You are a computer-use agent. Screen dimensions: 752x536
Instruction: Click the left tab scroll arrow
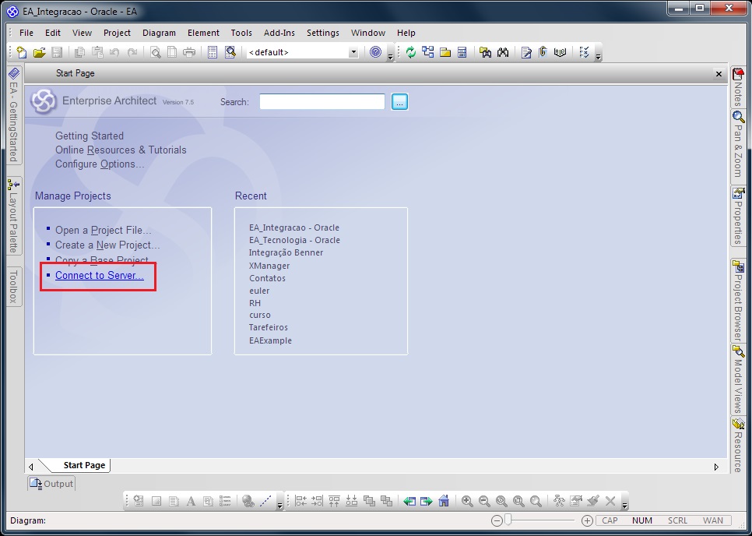31,467
